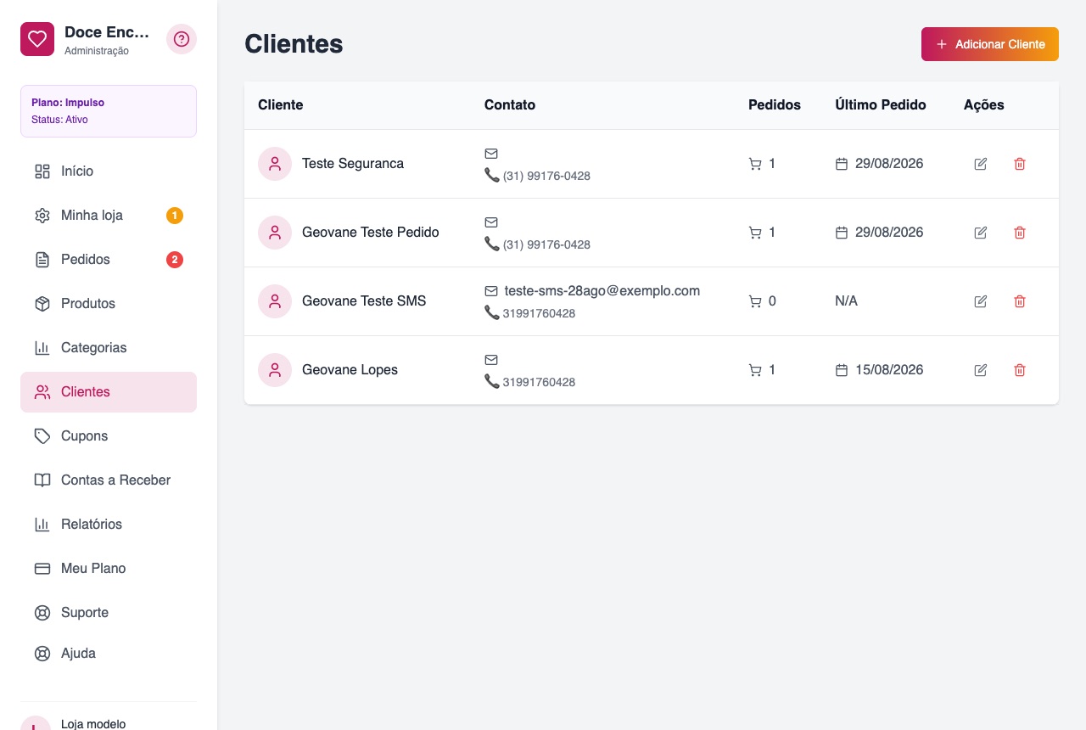This screenshot has height=730, width=1086.
Task: Click the envelope icon in Teste Seguranca row
Action: click(x=491, y=154)
